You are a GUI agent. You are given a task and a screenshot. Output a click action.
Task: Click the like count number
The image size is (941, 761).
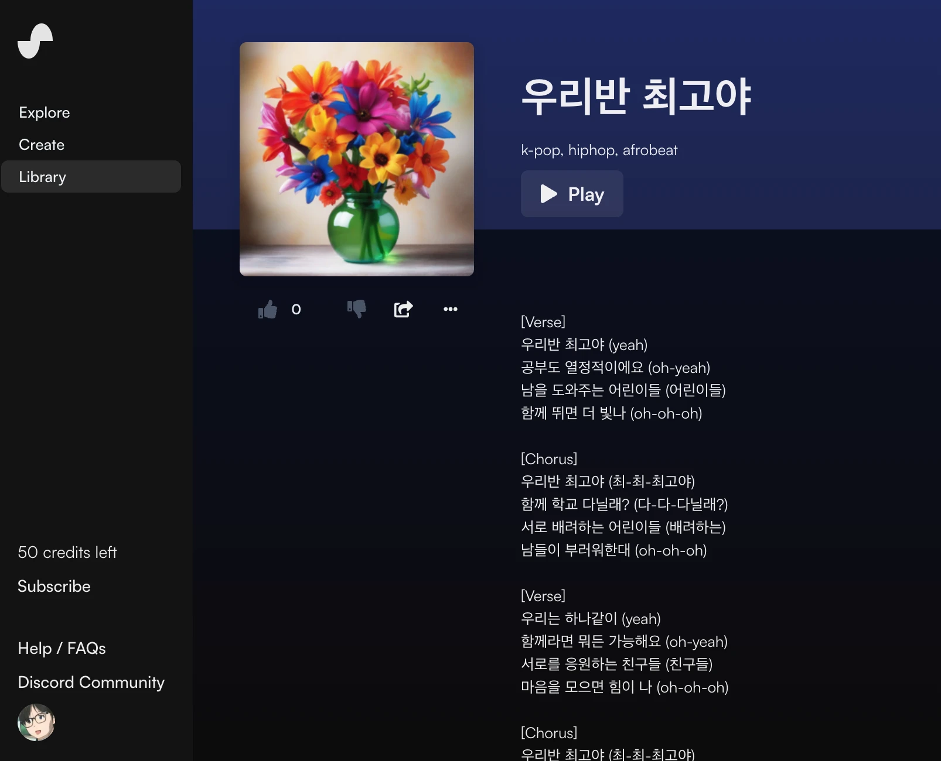pos(296,309)
